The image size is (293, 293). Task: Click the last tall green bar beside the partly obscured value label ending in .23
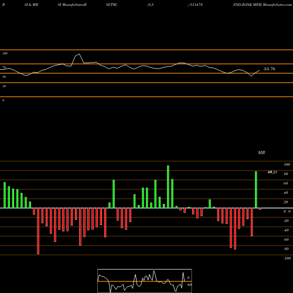256,190
